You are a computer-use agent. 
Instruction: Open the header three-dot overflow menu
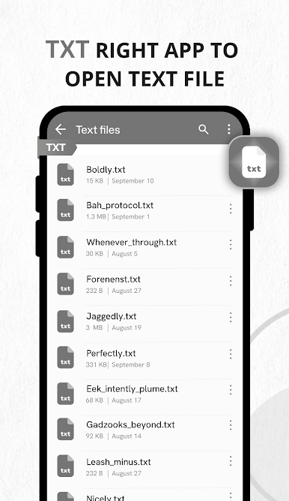pyautogui.click(x=229, y=129)
